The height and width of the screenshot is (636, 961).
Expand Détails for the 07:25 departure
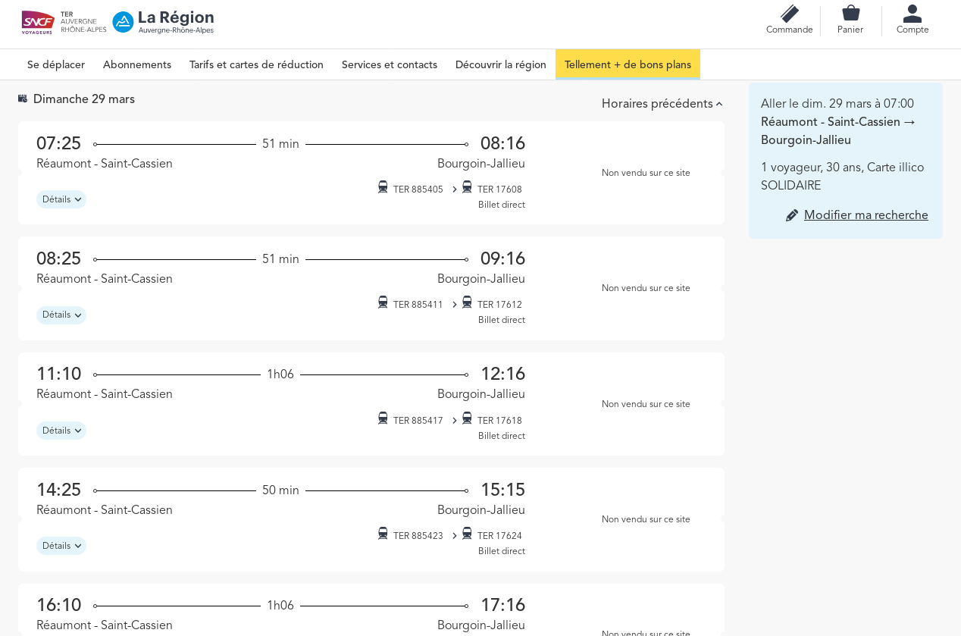point(61,199)
